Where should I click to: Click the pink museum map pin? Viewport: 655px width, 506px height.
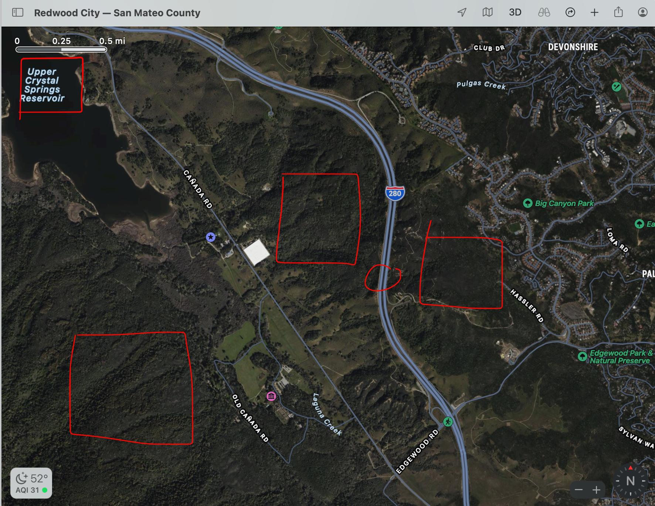click(x=271, y=396)
